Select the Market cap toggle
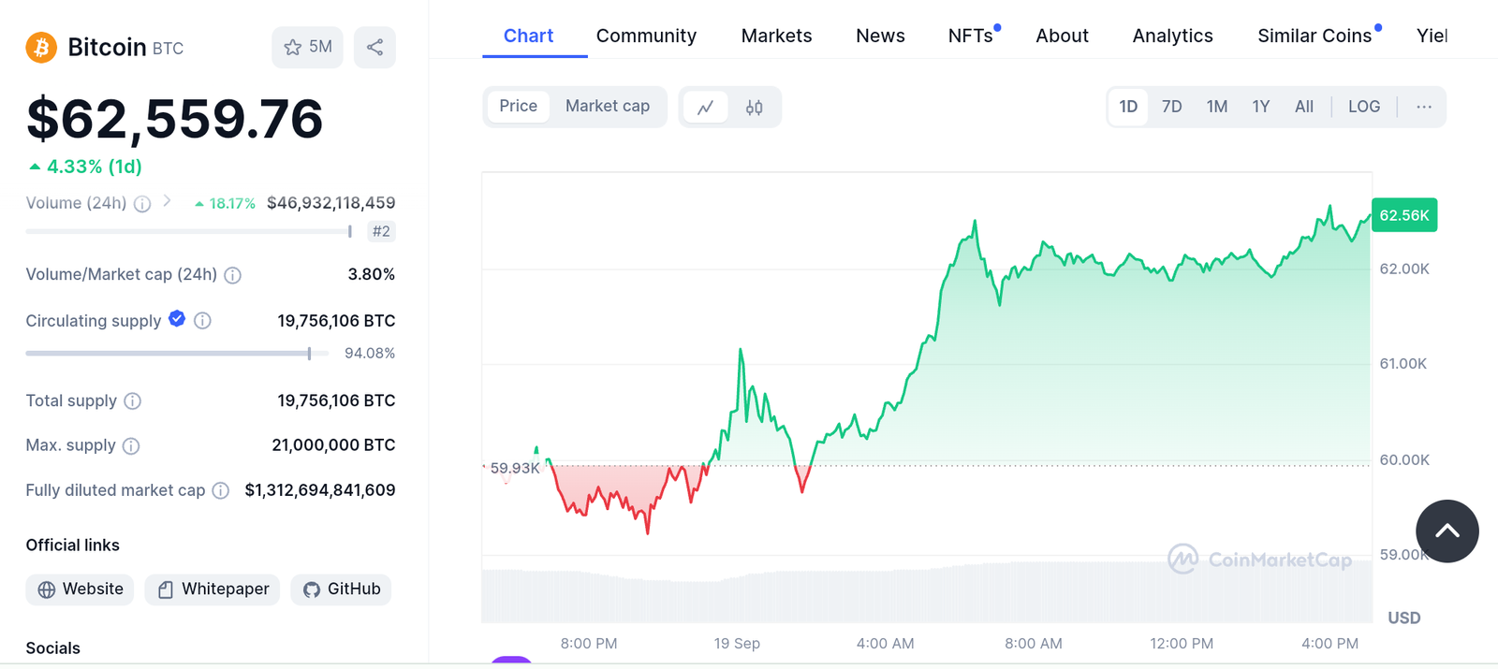1498x669 pixels. [x=608, y=106]
